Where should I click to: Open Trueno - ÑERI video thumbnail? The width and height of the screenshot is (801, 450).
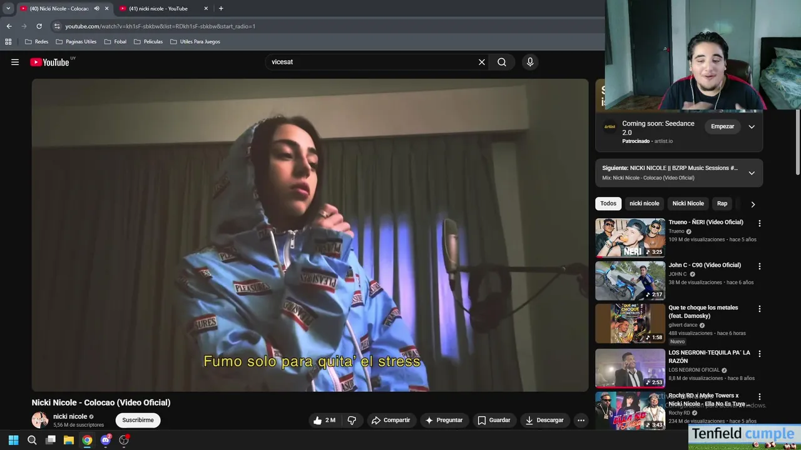630,237
